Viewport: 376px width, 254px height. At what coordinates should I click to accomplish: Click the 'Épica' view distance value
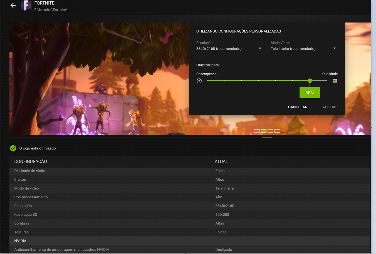tap(220, 171)
